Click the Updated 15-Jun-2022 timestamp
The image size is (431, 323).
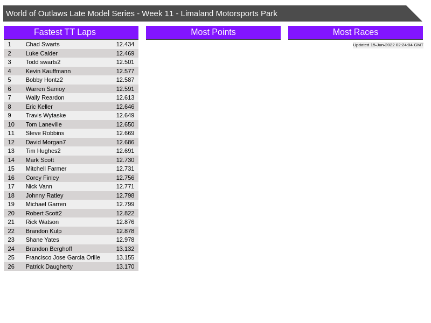tap(388, 45)
